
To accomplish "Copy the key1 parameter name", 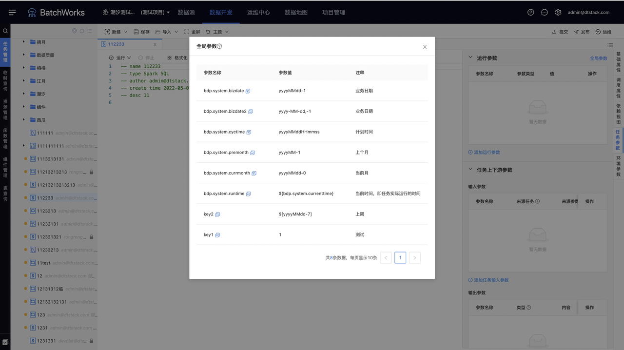I will tap(217, 235).
